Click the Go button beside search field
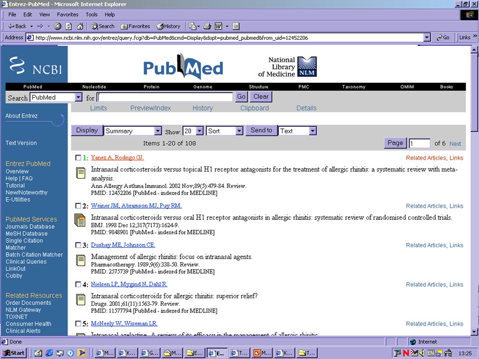 coord(241,97)
